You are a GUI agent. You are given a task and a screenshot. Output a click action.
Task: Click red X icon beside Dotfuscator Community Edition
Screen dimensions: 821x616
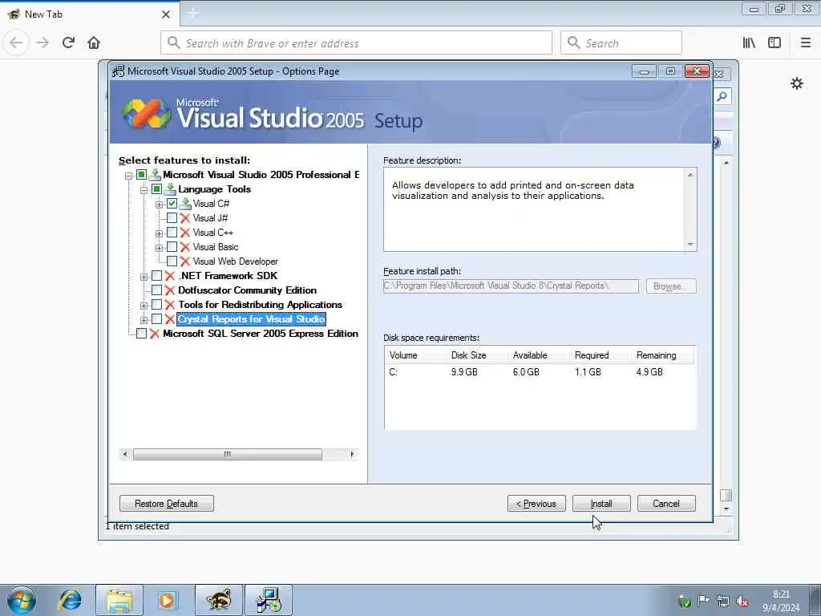click(x=170, y=290)
